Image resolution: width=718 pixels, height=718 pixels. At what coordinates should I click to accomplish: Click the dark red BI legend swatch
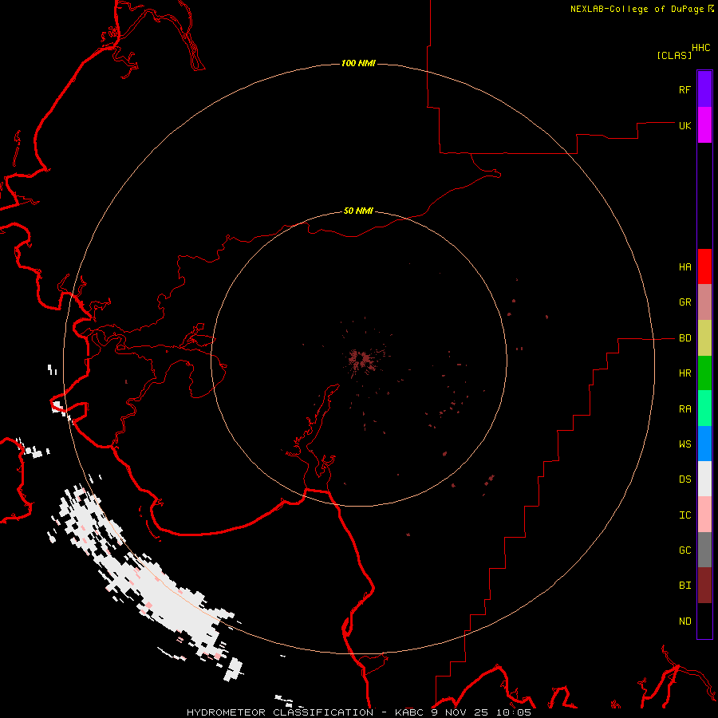(x=704, y=586)
